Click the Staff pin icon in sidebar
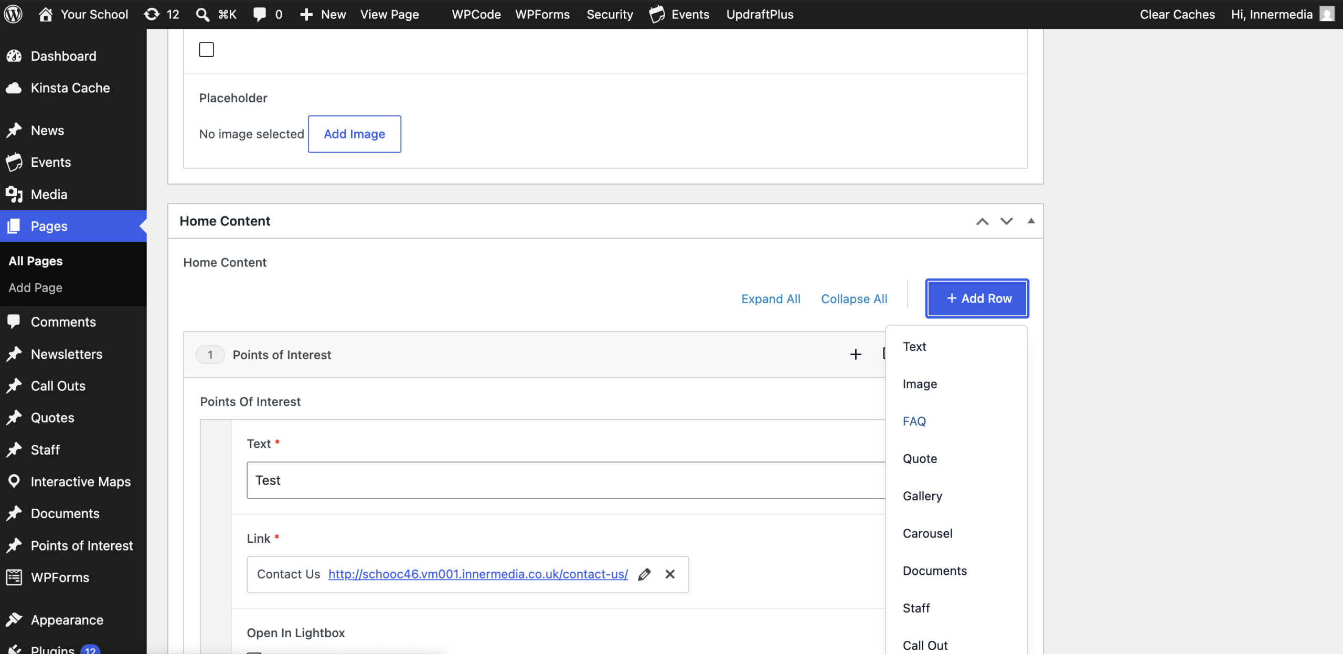Viewport: 1343px width, 654px height. [14, 449]
